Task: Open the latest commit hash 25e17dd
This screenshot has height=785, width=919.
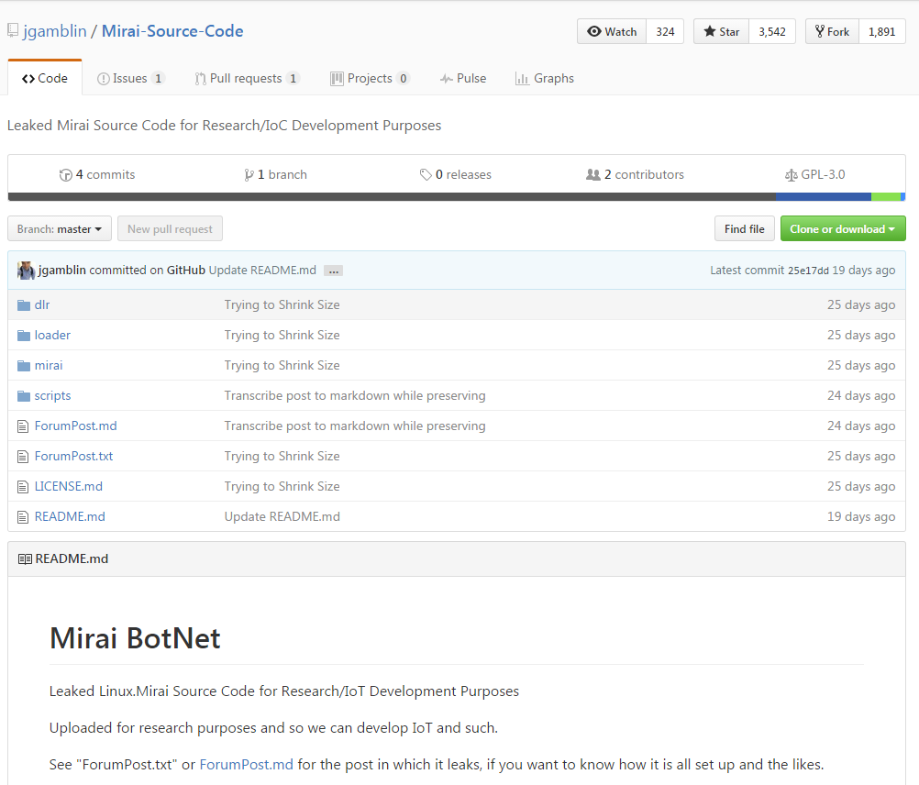Action: click(808, 270)
